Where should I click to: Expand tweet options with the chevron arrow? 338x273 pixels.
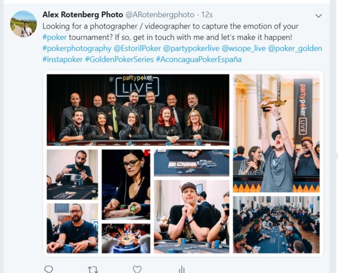[x=318, y=16]
